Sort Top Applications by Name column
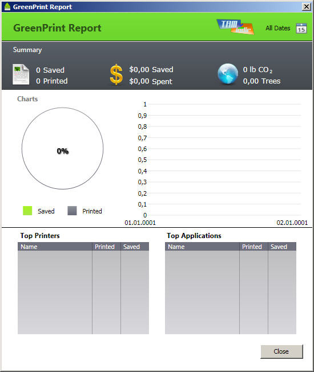 pos(202,247)
